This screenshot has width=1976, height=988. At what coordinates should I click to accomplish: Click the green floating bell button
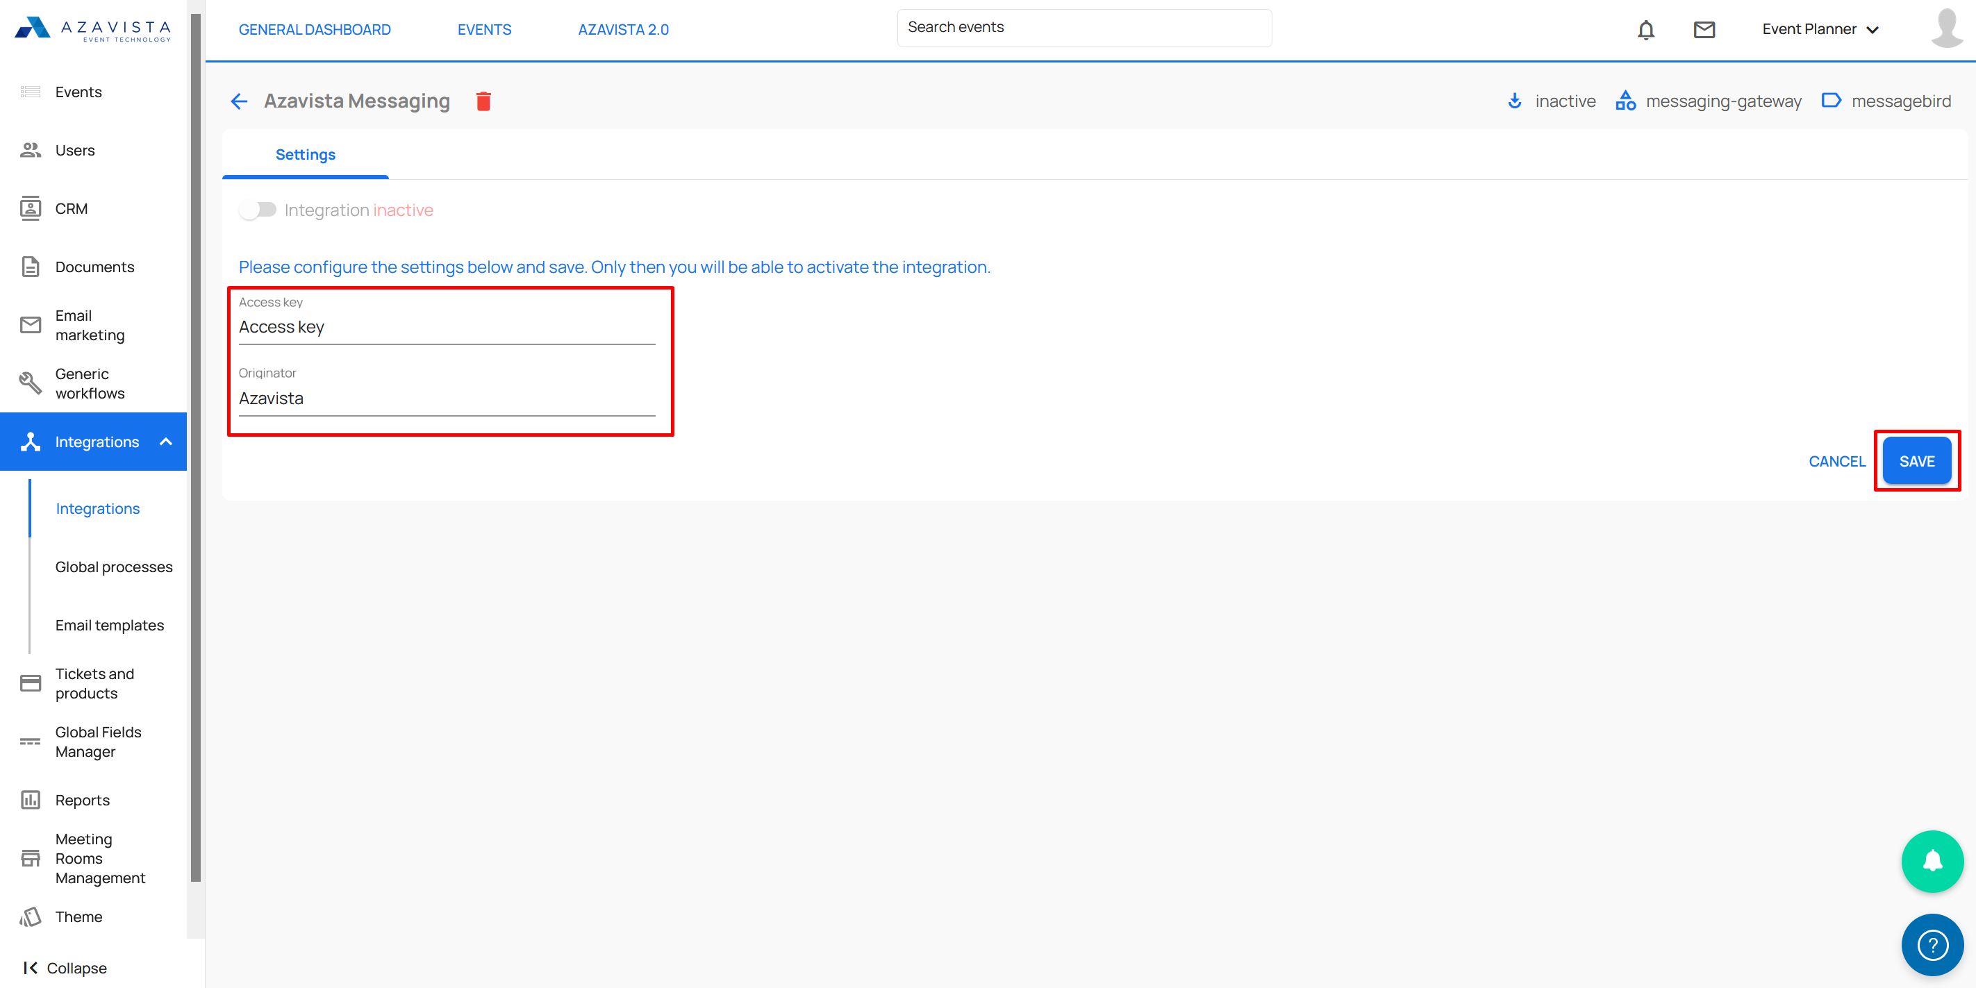pyautogui.click(x=1932, y=862)
